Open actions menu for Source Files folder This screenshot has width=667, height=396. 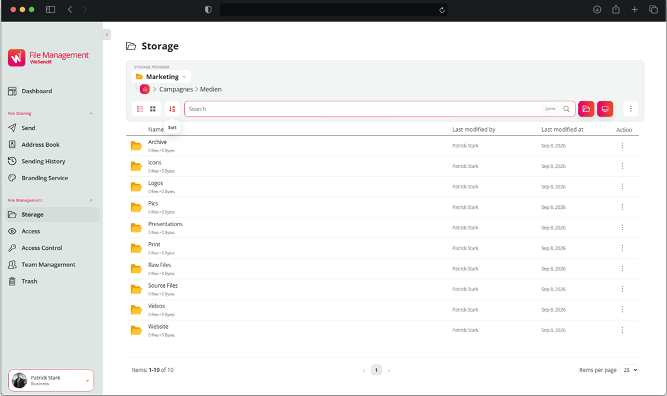coord(622,289)
